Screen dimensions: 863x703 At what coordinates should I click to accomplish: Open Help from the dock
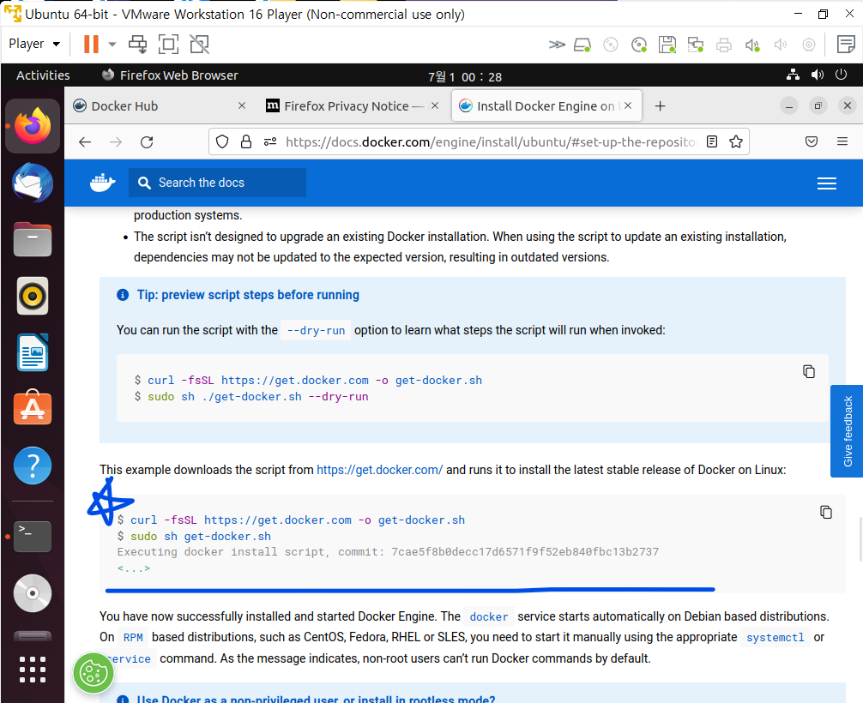pos(33,466)
